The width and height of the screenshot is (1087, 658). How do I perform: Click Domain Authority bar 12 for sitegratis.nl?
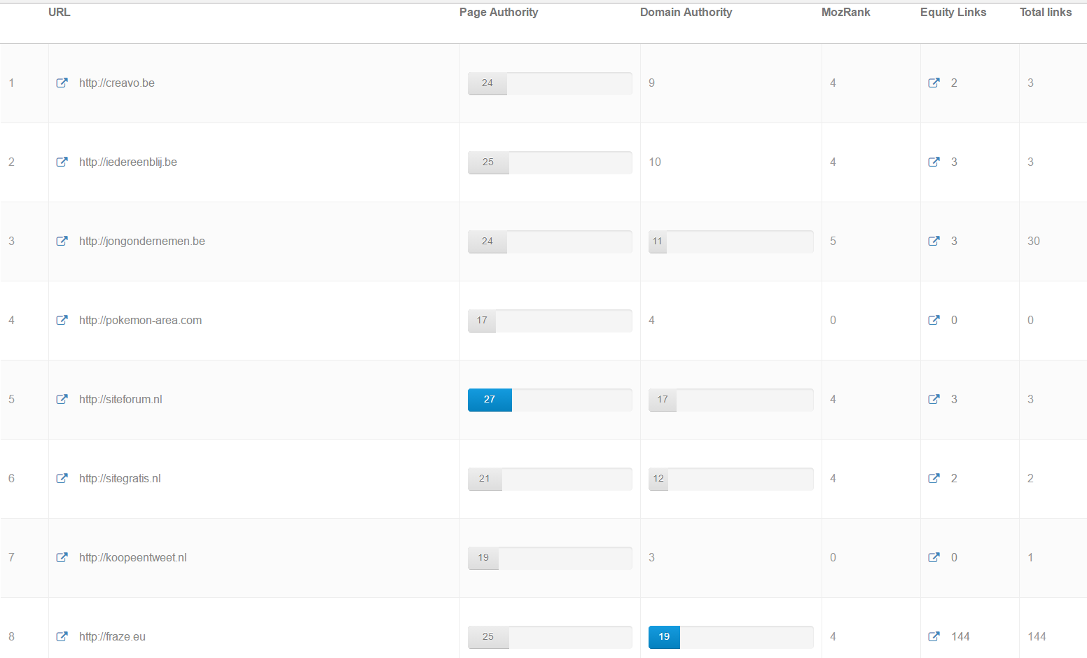[658, 479]
